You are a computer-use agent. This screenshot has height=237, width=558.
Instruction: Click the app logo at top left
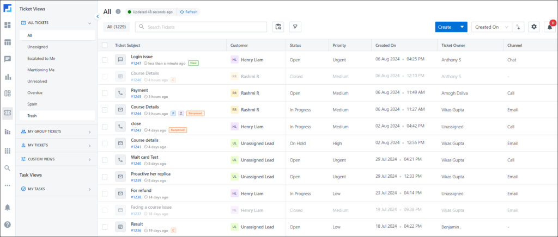tap(8, 8)
